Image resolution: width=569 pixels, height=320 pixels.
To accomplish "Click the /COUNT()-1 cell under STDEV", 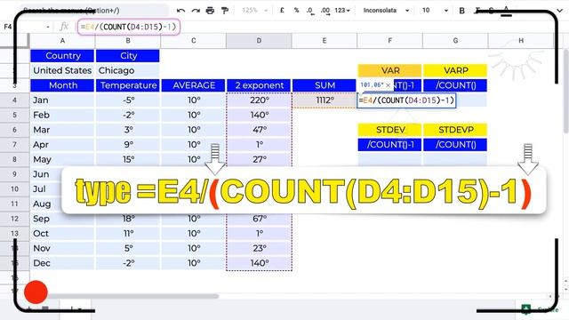I will pos(389,144).
